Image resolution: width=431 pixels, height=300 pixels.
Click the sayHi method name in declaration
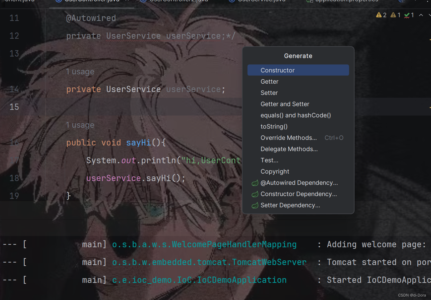(139, 143)
